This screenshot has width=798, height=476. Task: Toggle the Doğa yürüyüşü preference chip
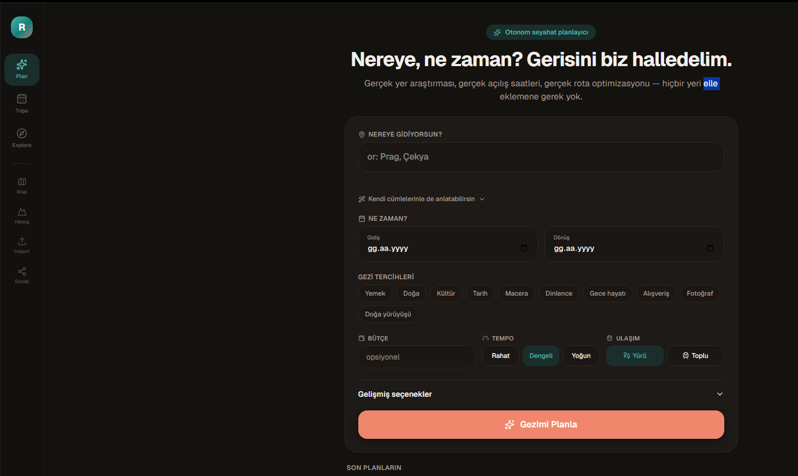click(x=388, y=314)
